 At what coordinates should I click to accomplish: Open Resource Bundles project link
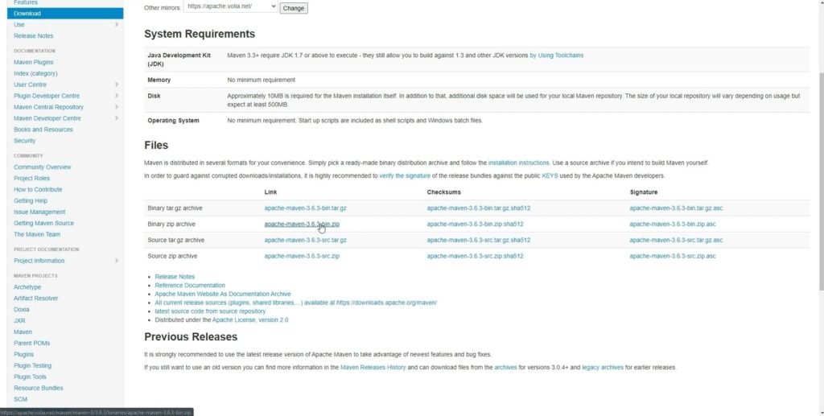pos(39,388)
